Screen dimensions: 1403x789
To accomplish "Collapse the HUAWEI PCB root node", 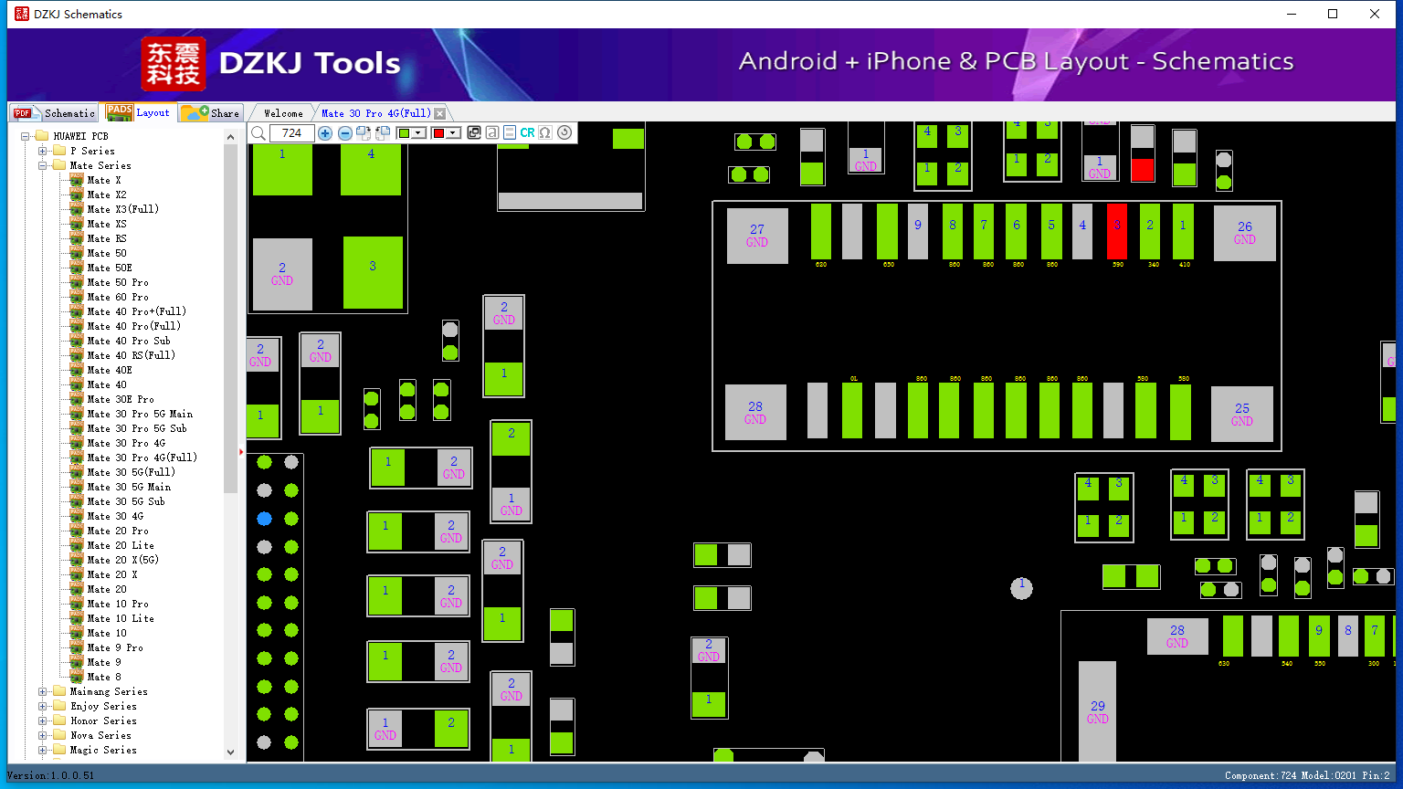I will 26,136.
